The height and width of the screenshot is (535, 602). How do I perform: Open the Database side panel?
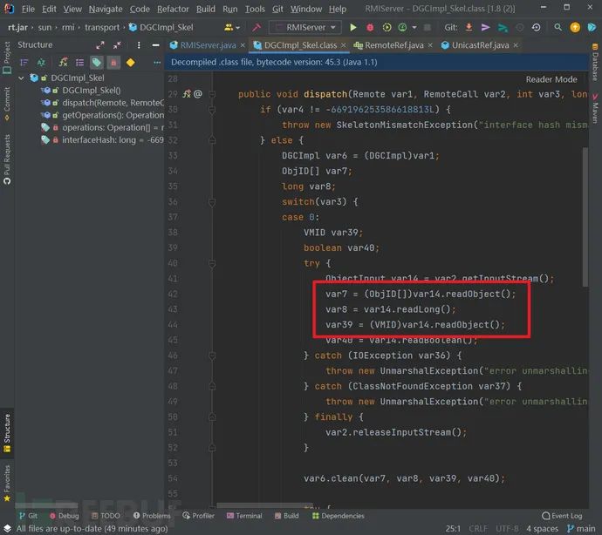click(595, 62)
